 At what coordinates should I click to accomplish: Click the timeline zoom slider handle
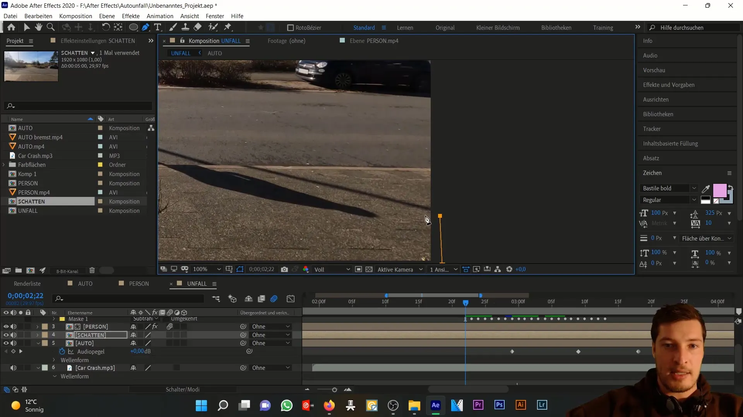coord(334,390)
